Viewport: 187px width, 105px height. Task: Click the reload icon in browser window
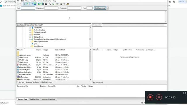(1, 2)
